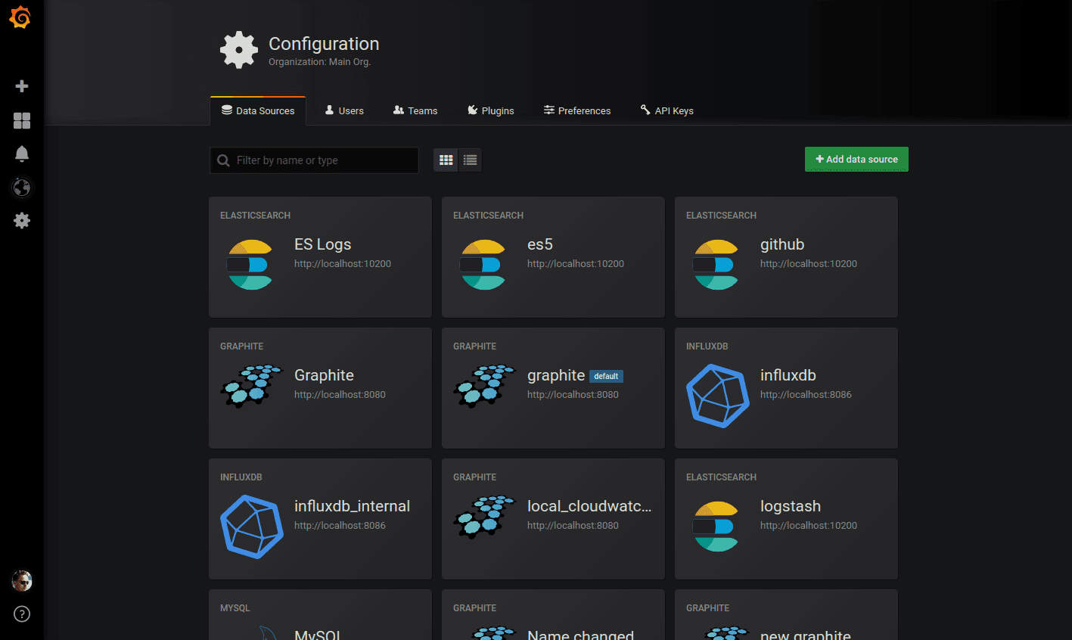Click the Elasticsearch logo on logstash card
1072x640 pixels.
point(716,527)
